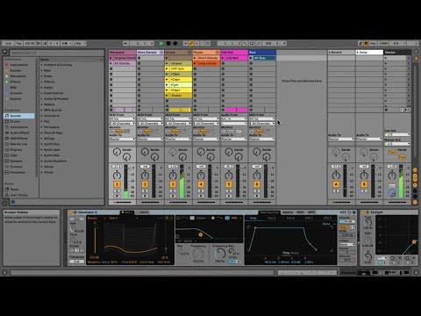
Task: Open the Master Out dropdown
Action: (397, 144)
